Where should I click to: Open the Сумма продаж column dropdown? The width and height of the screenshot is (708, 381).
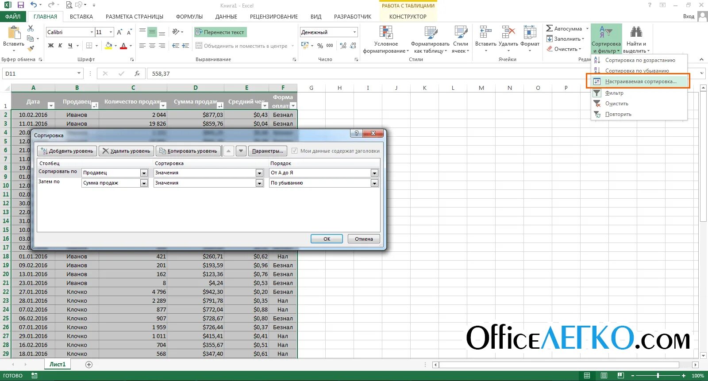coord(144,183)
